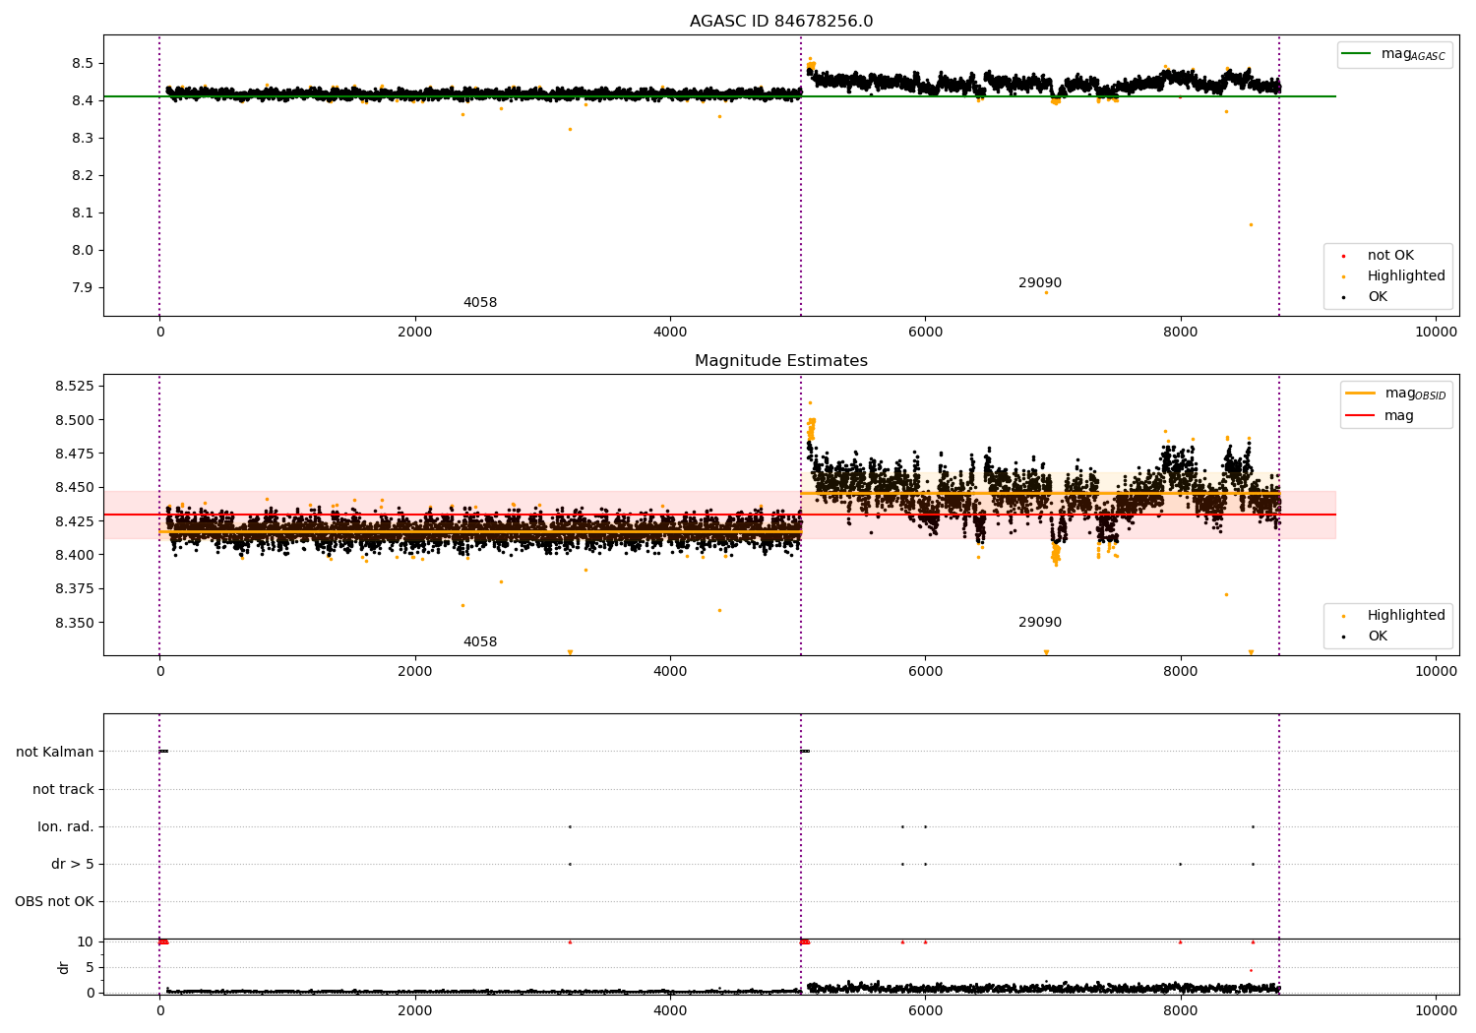Click the "8000" x-tick under bottom plot
Screen dimensions: 1476x1033
coord(1181,1009)
